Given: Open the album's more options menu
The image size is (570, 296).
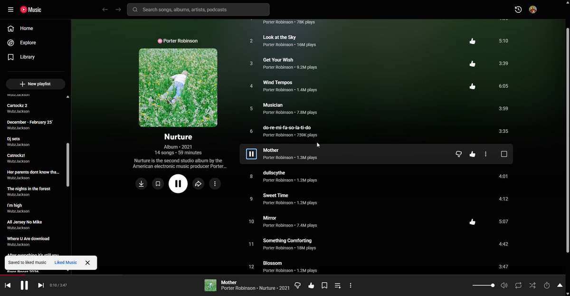Looking at the screenshot, I should [x=215, y=183].
